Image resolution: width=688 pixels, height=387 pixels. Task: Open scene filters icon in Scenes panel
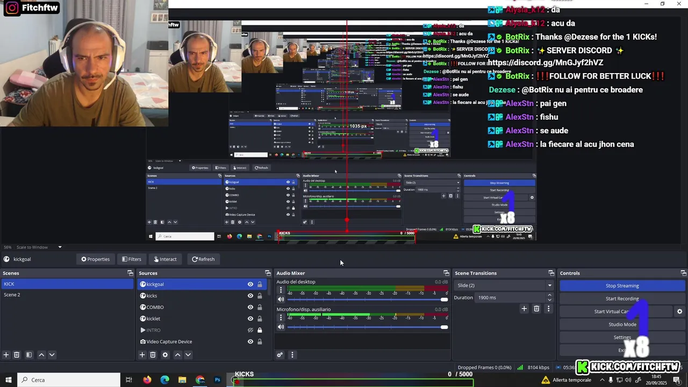[29, 355]
